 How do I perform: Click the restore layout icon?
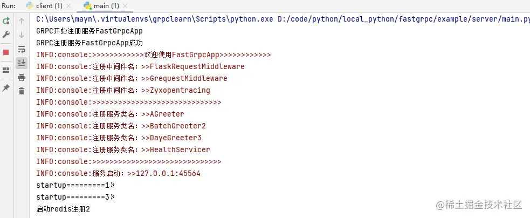(x=6, y=70)
